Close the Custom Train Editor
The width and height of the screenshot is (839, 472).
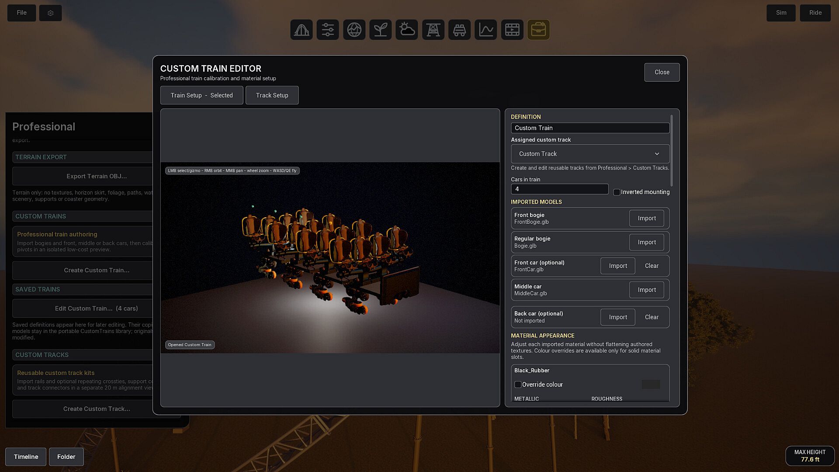click(x=662, y=72)
